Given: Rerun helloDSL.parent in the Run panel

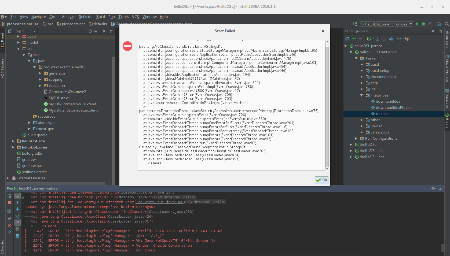Looking at the screenshot, I should tap(9, 196).
